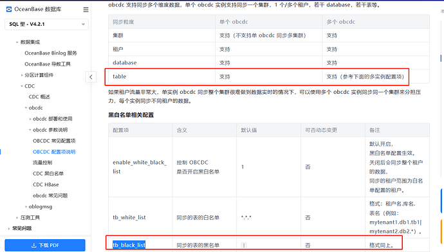This screenshot has height=252, width=444.
Task: Collapse obcdc 参数说明 node
Action: click(30, 130)
